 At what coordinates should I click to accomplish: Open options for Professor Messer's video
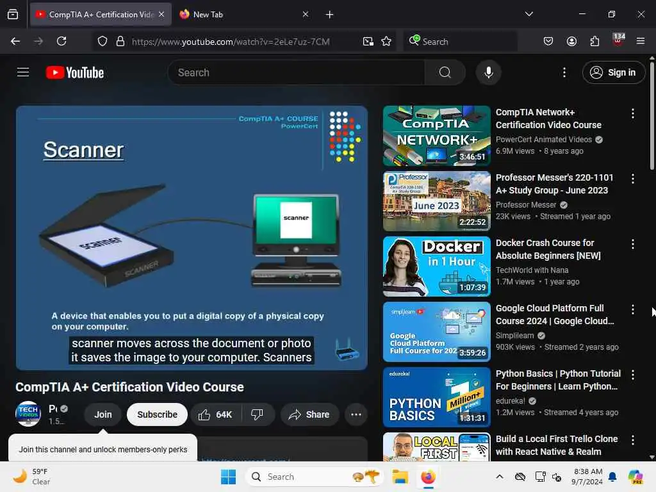click(632, 179)
